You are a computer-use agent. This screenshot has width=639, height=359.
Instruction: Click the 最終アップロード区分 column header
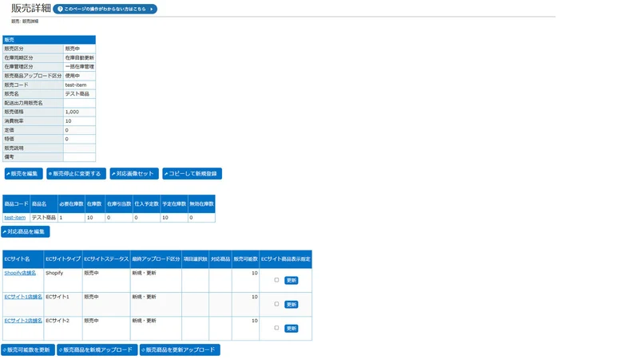pyautogui.click(x=156, y=259)
